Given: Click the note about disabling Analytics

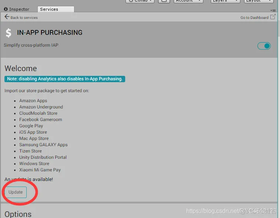Looking at the screenshot, I should point(65,79).
